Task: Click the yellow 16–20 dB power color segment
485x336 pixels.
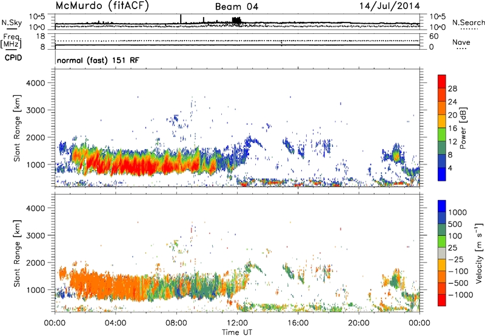Action: tap(442, 121)
